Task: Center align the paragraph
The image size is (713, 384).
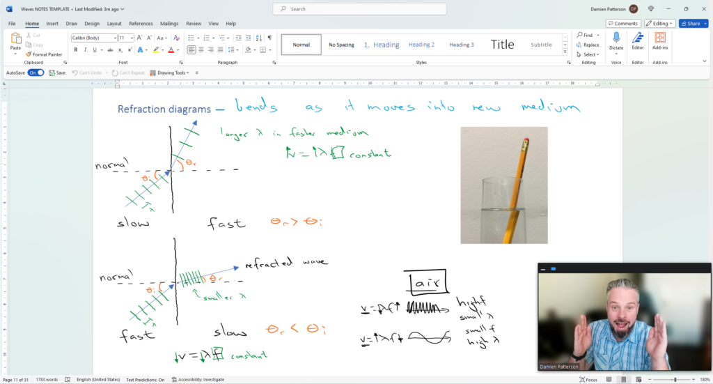Action: (201, 49)
